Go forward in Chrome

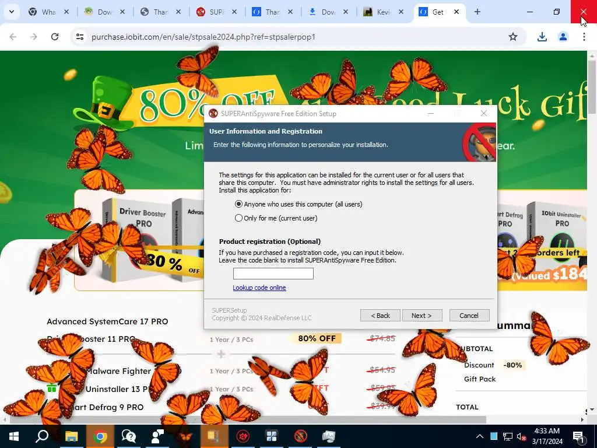34,37
